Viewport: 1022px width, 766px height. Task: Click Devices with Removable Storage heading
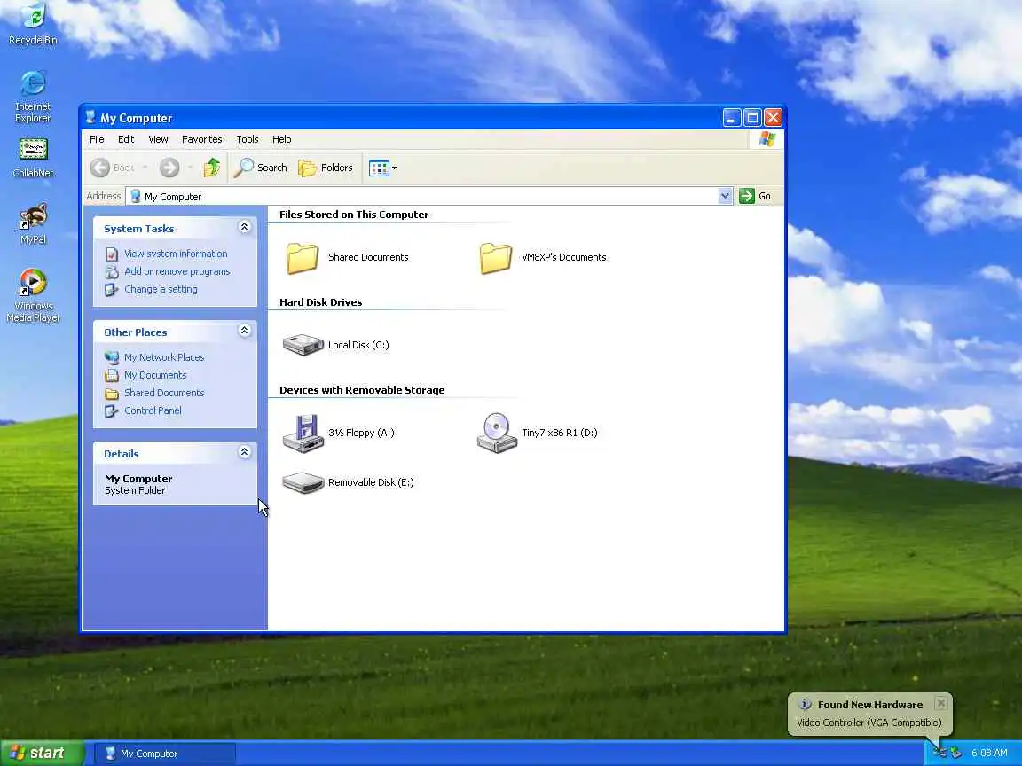362,390
